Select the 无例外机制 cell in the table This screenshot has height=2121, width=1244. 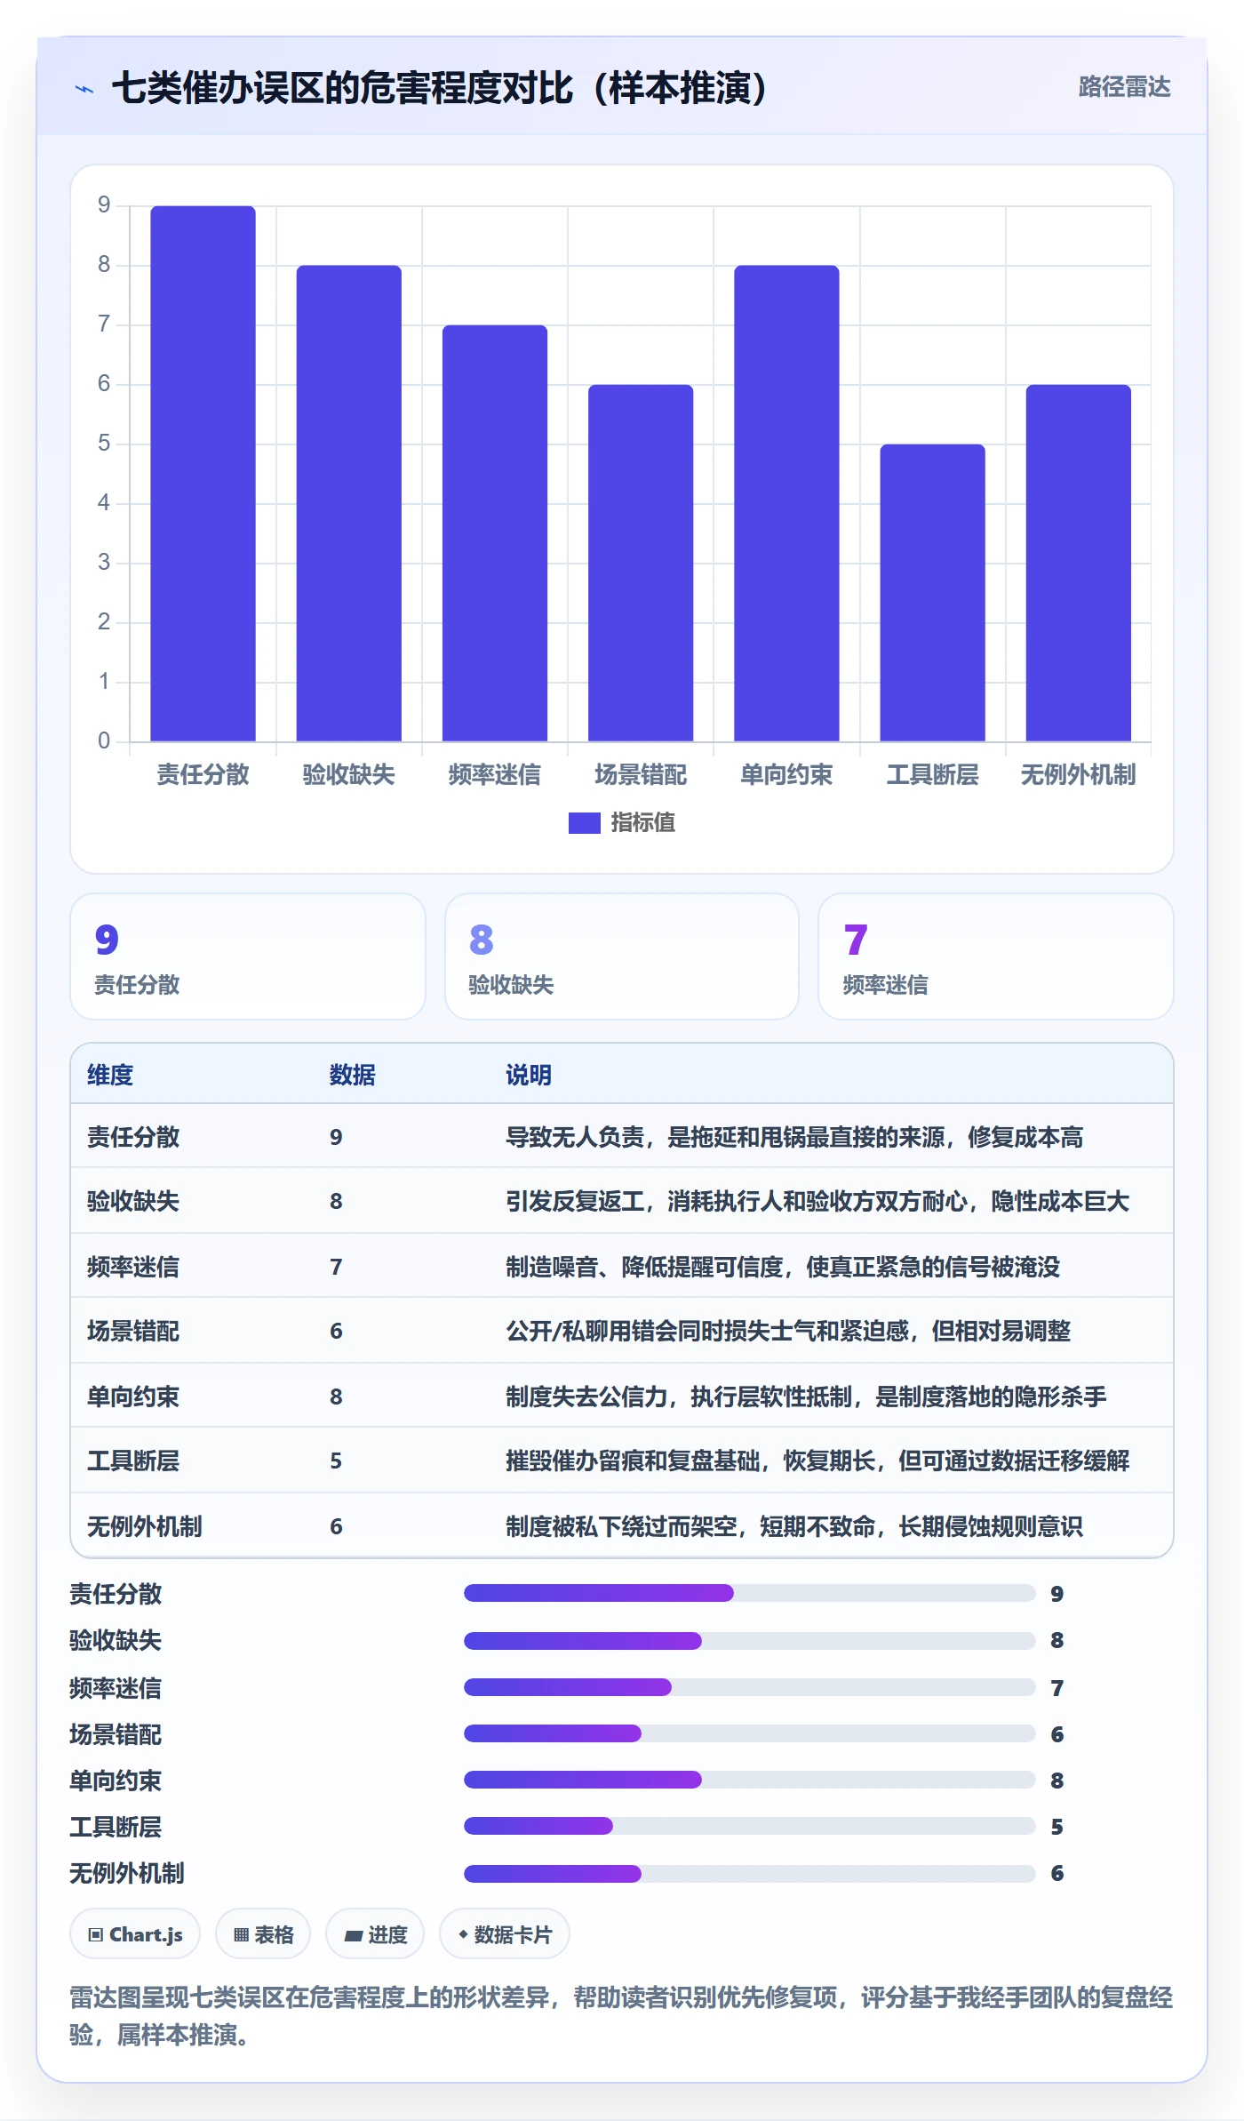[145, 1526]
